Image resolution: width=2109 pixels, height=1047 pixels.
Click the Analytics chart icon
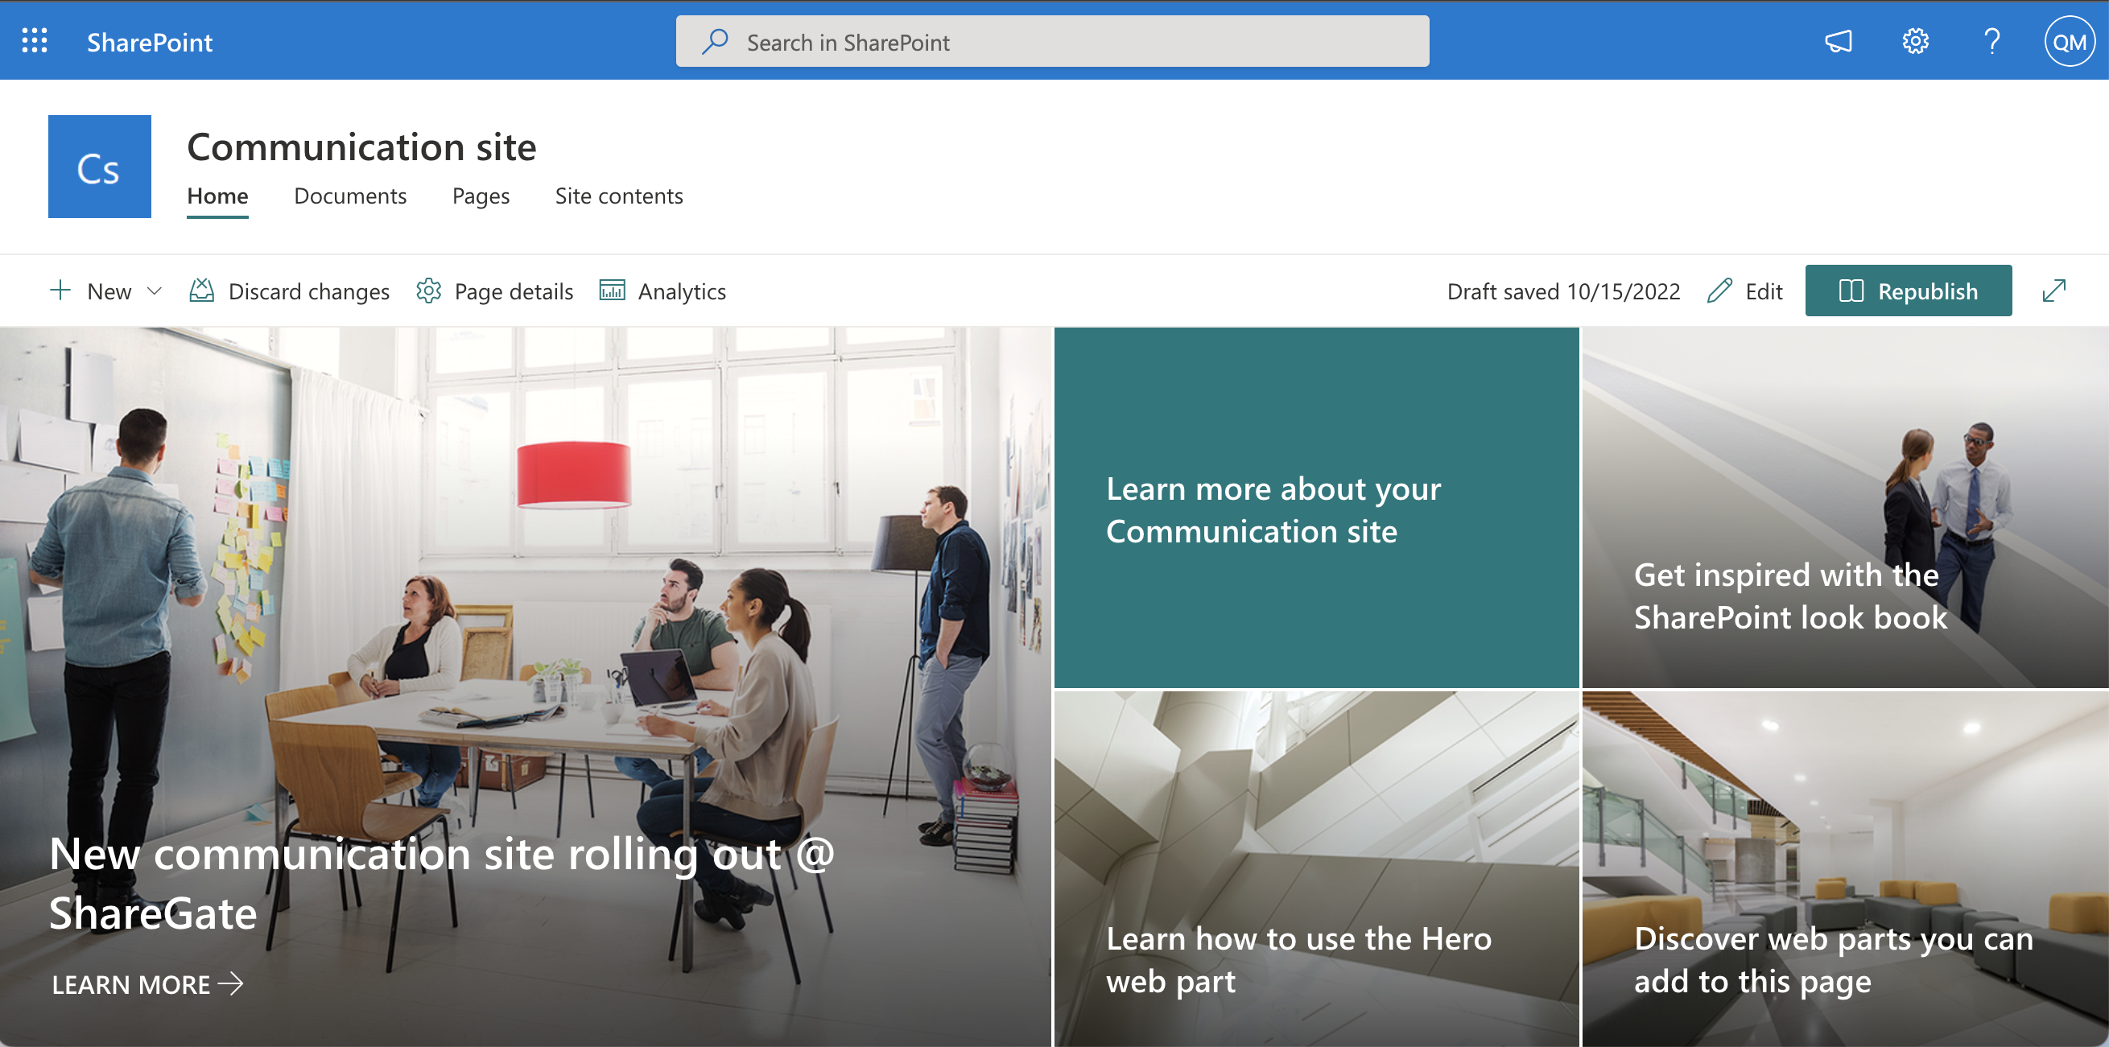pyautogui.click(x=612, y=291)
